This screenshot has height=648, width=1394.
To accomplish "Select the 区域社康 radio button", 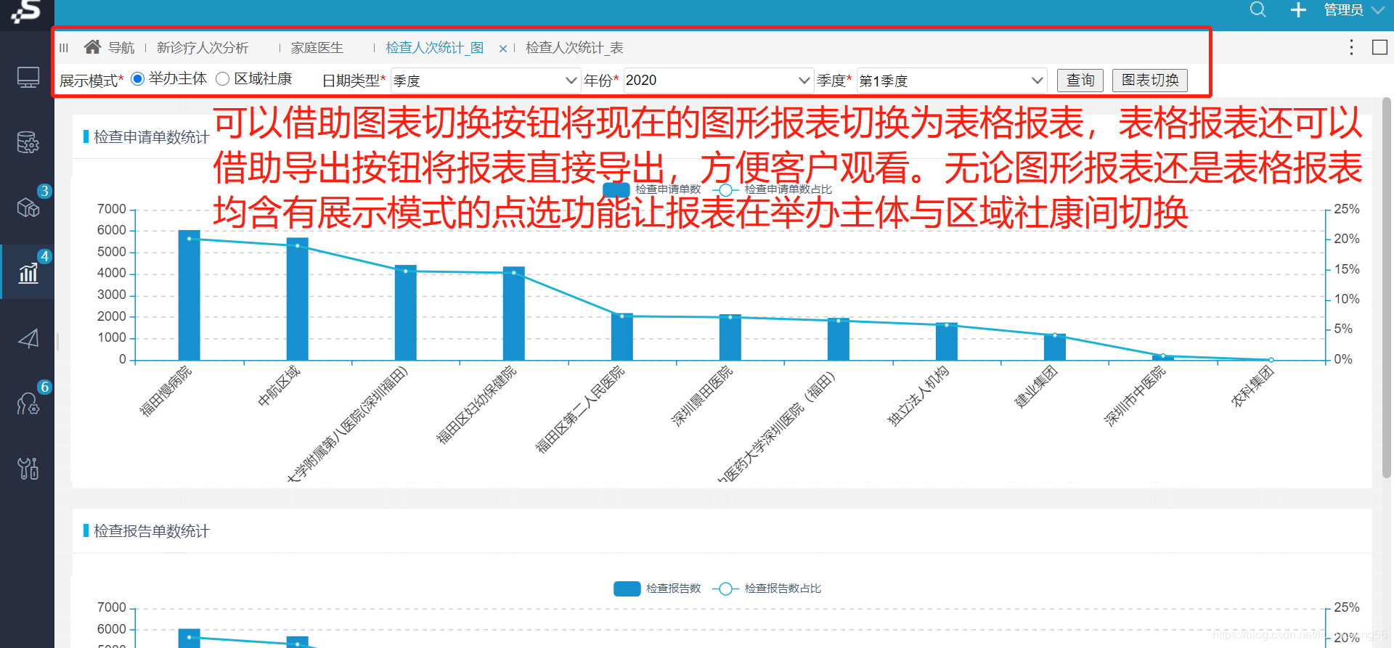I will [223, 79].
